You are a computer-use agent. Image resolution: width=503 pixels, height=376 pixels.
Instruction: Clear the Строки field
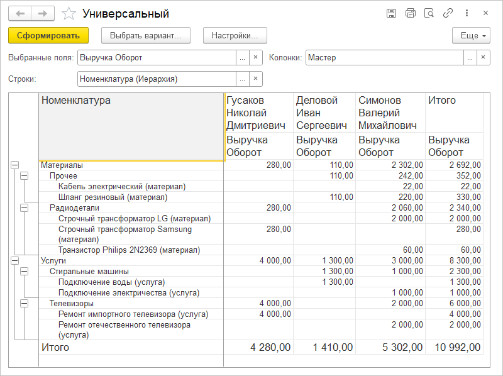[x=256, y=79]
